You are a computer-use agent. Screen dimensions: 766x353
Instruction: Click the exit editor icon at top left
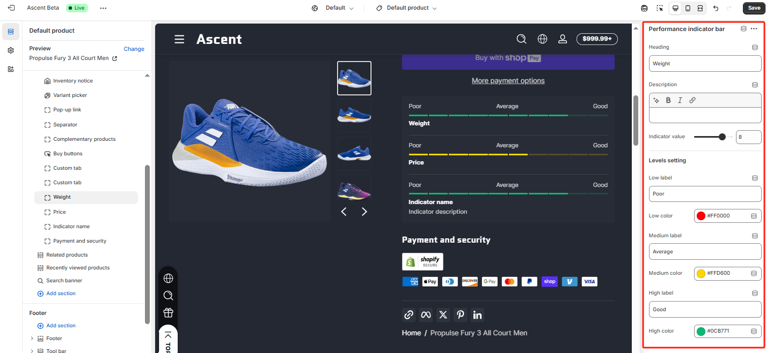tap(11, 8)
